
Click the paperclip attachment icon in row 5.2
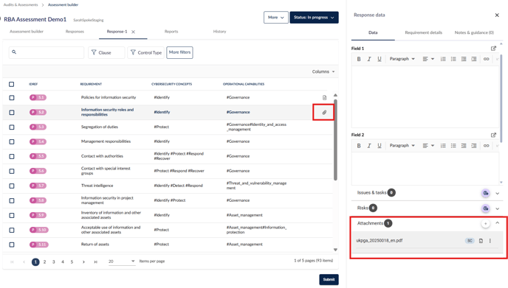click(324, 112)
